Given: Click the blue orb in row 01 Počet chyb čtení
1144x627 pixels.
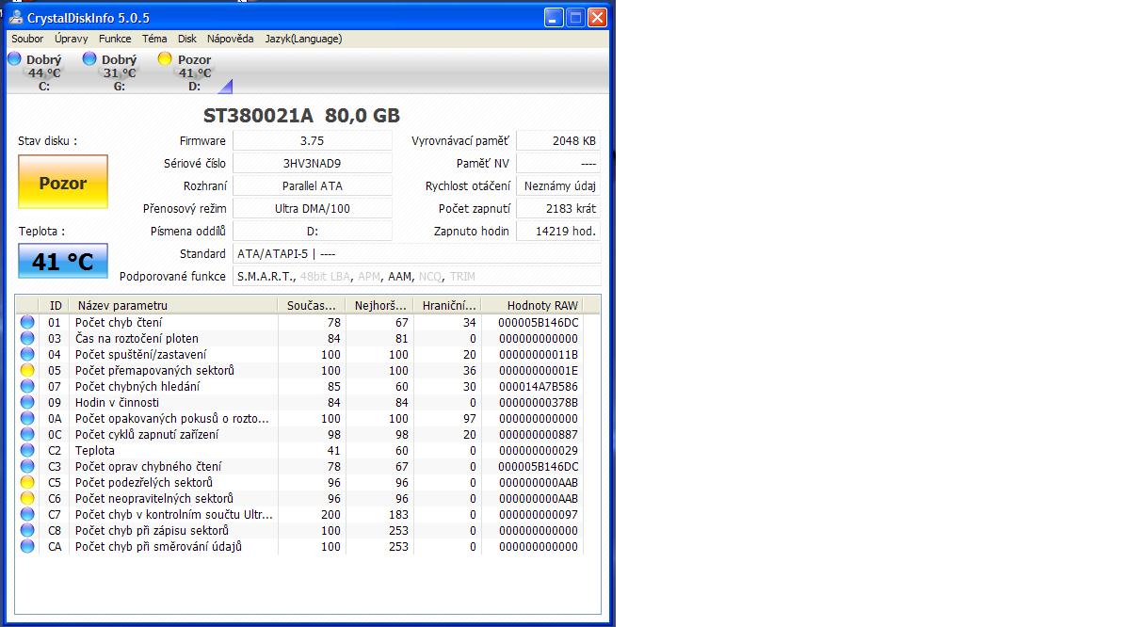Looking at the screenshot, I should (x=27, y=322).
